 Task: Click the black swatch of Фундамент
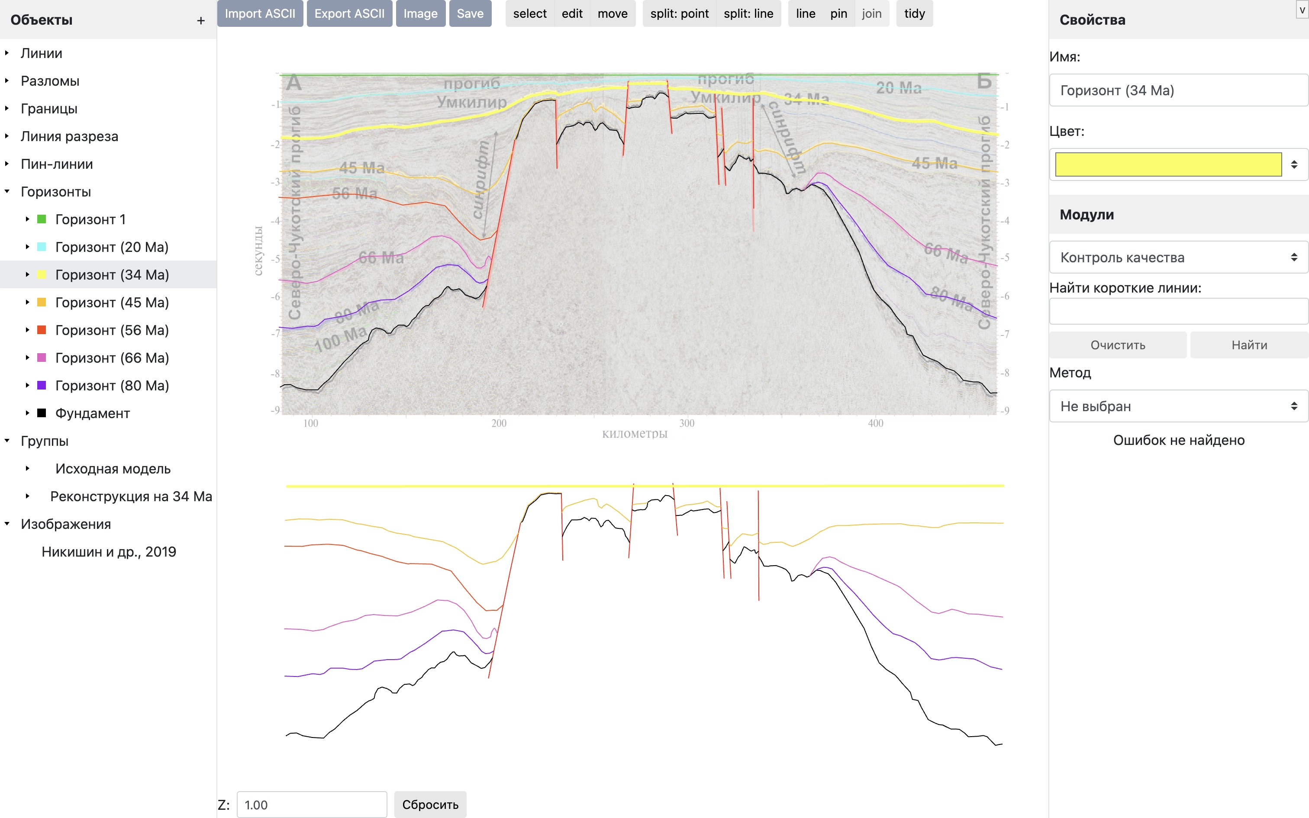42,413
